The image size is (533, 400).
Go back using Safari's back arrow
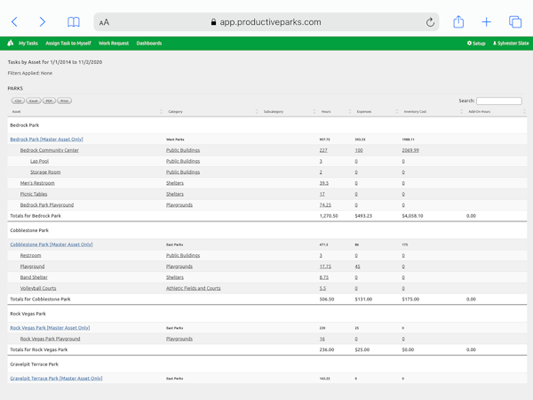pos(14,22)
